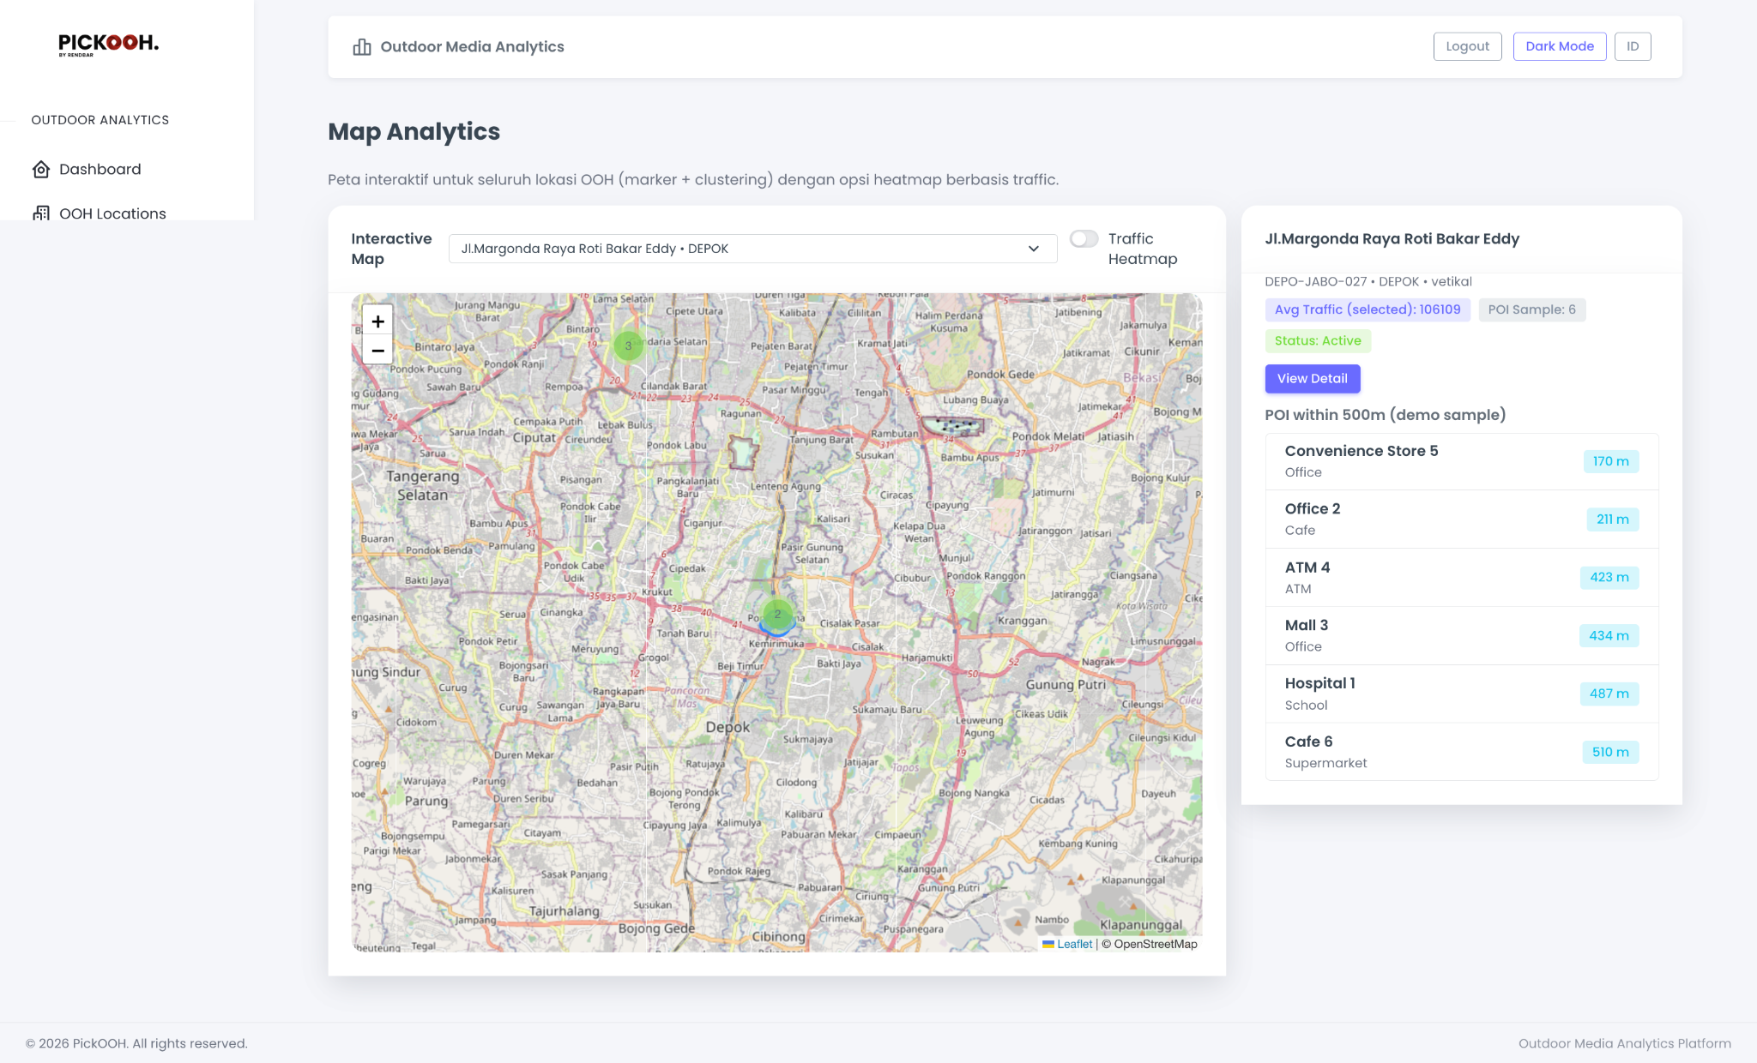Click the bar chart icon beside Outdoor Media Analytics

coord(361,46)
